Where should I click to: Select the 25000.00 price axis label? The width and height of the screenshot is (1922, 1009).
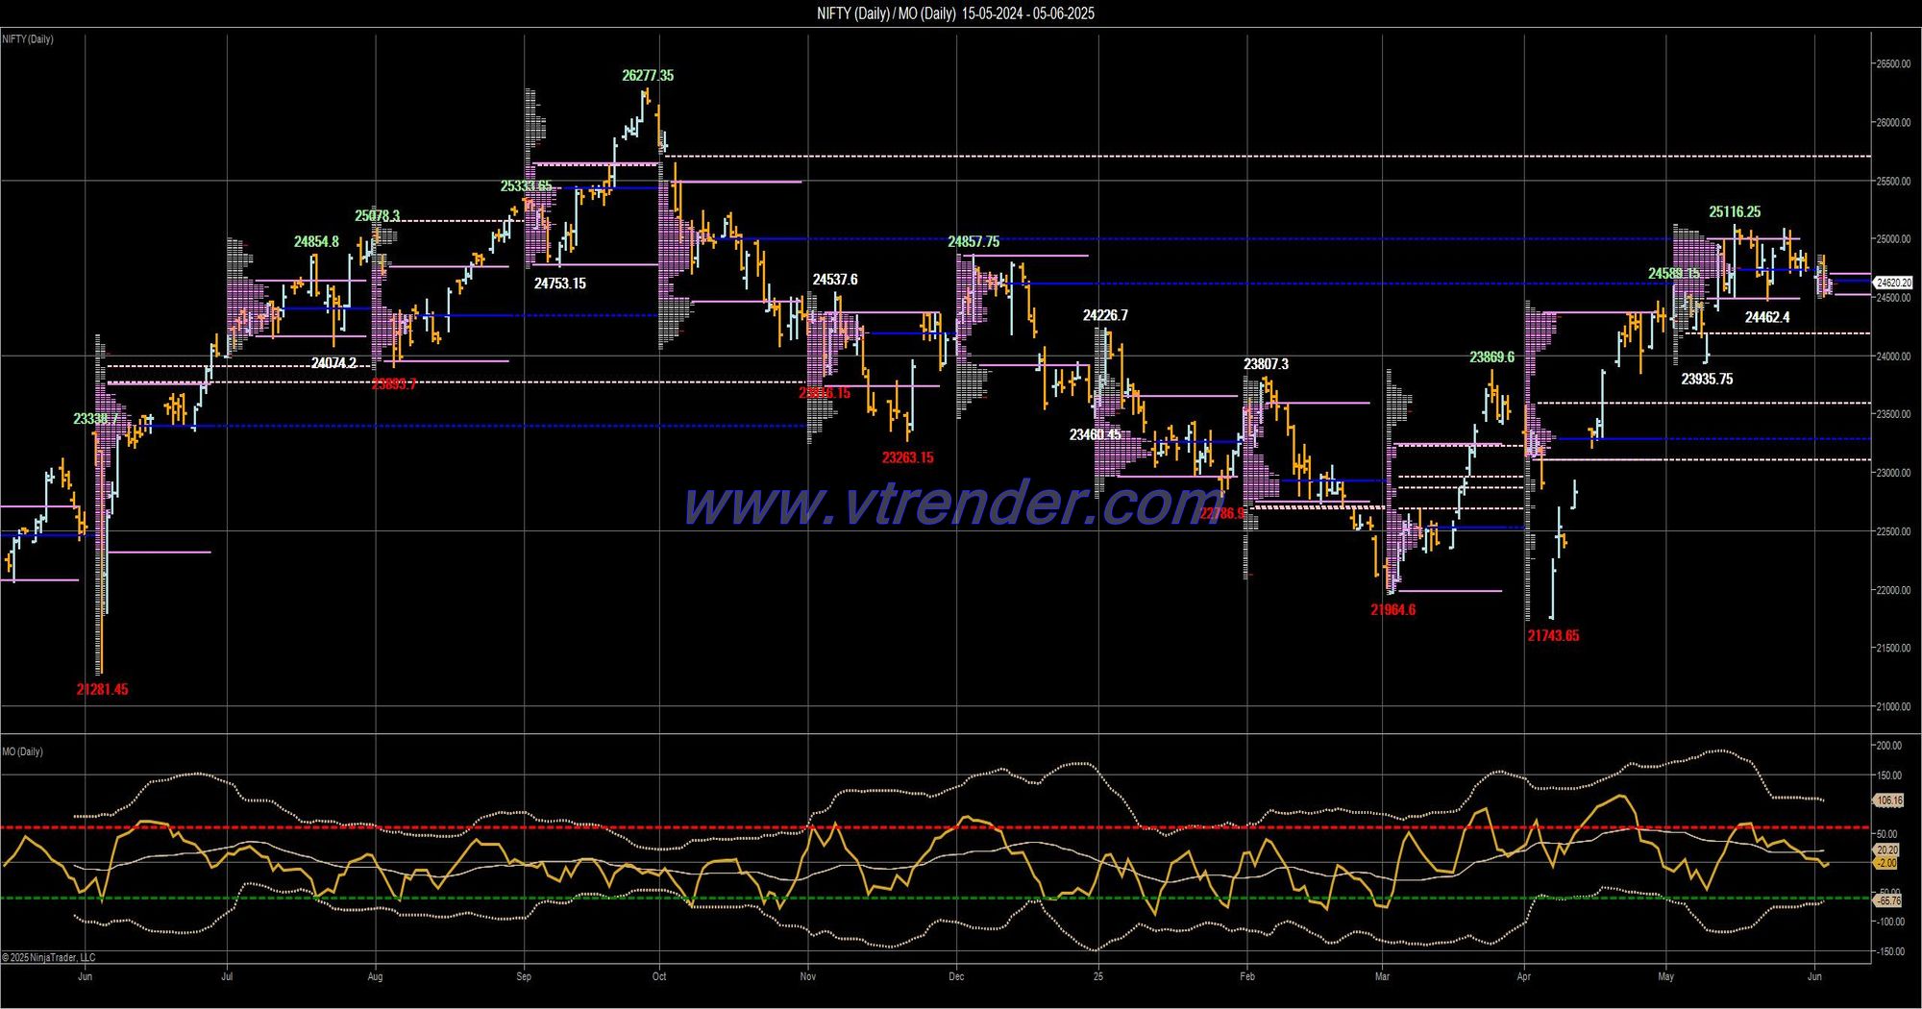pos(1893,239)
